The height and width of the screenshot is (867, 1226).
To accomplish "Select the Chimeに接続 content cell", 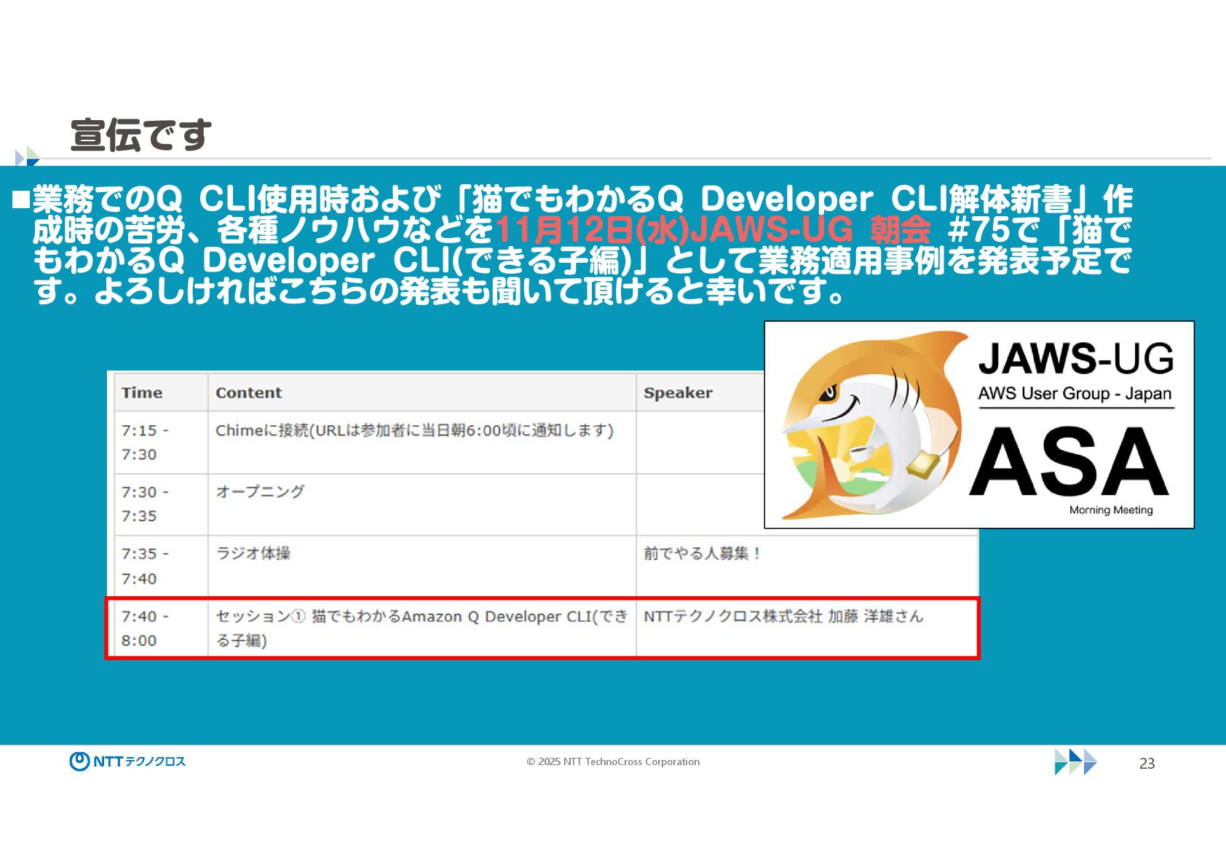I will click(422, 443).
